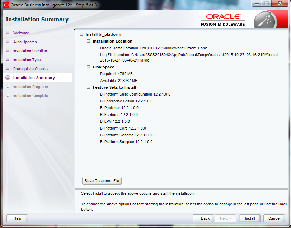Click the Prerequisite Checks step bullet icon
The width and height of the screenshot is (291, 228).
coord(8,69)
